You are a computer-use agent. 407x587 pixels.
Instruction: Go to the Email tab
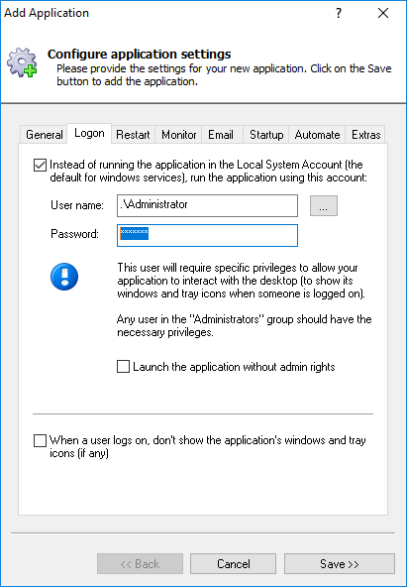pos(221,135)
